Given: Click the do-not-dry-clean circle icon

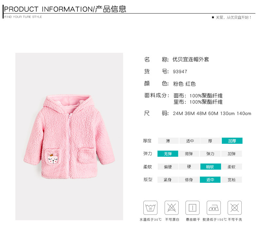Looking at the screenshot, I should point(234,208).
